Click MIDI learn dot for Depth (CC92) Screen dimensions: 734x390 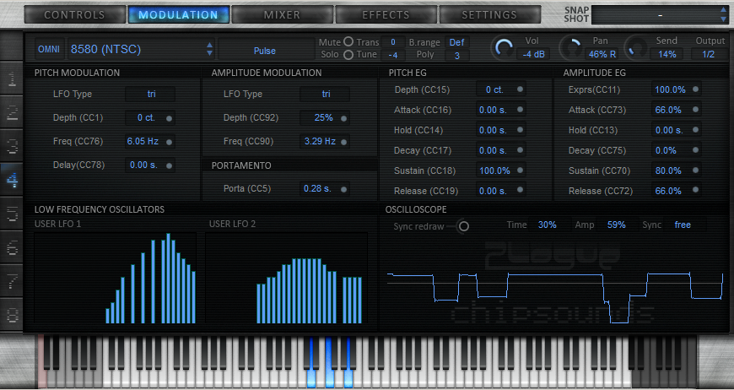click(343, 118)
